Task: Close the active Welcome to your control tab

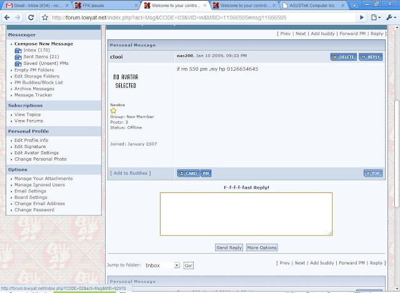Action: pyautogui.click(x=205, y=6)
